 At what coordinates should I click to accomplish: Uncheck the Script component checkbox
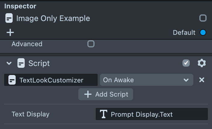(186, 63)
